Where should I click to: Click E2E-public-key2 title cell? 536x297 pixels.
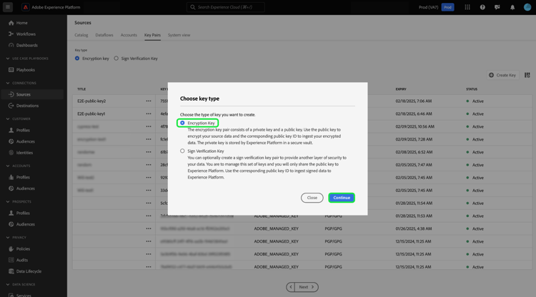91,101
